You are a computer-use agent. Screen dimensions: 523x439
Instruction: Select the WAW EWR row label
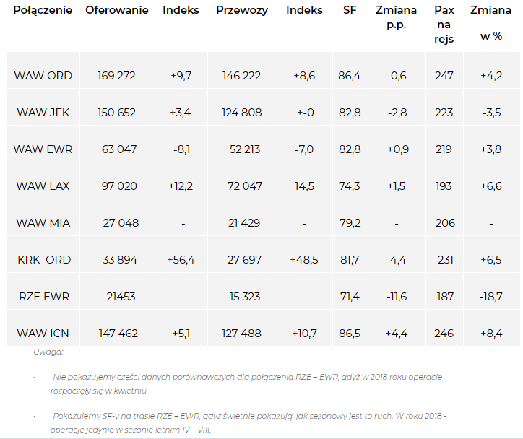point(43,149)
